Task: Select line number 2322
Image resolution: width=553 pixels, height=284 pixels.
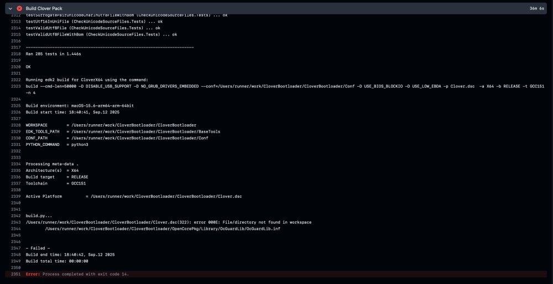Action: [x=15, y=80]
